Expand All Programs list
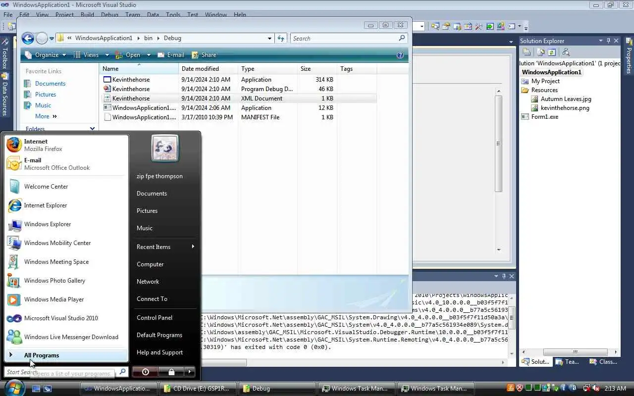This screenshot has height=396, width=634. [x=66, y=355]
